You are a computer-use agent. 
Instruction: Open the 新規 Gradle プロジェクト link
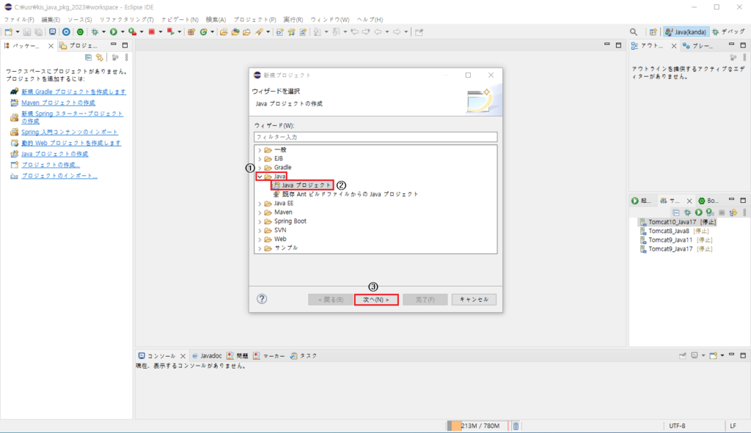[x=74, y=92]
